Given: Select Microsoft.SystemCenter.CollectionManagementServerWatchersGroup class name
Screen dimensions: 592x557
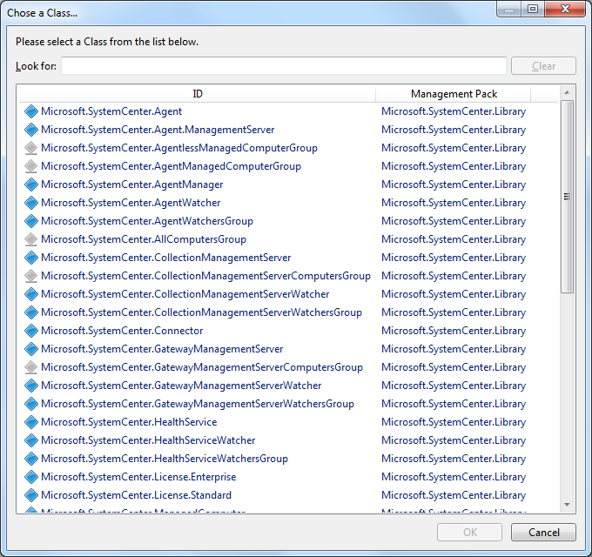Looking at the screenshot, I should coord(202,312).
